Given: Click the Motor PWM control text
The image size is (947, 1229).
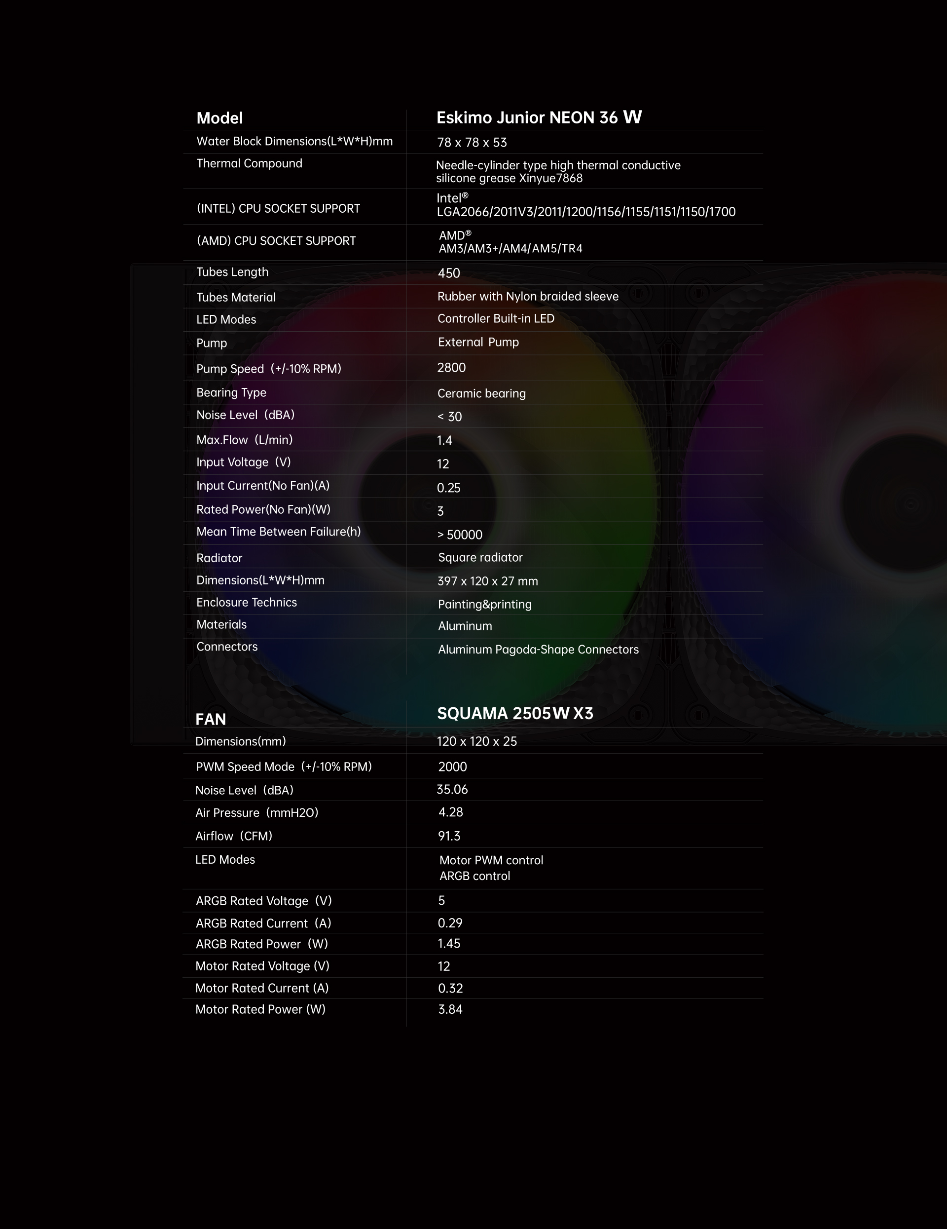Looking at the screenshot, I should pyautogui.click(x=491, y=860).
